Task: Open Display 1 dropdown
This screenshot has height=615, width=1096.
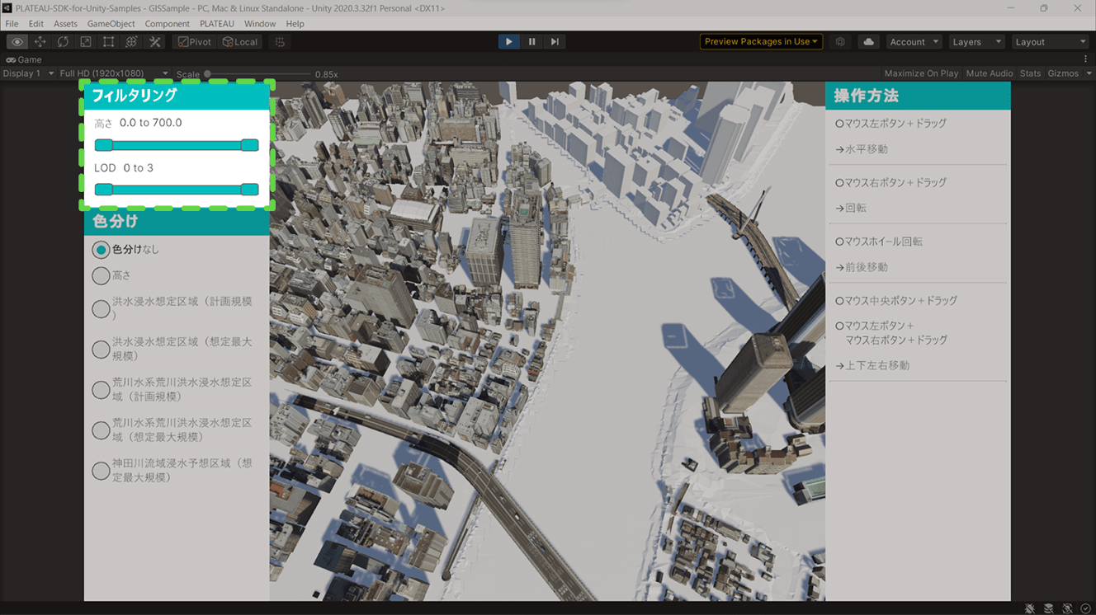Action: click(x=28, y=73)
